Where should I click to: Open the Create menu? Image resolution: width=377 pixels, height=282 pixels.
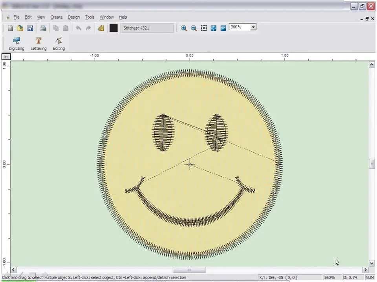pyautogui.click(x=57, y=17)
